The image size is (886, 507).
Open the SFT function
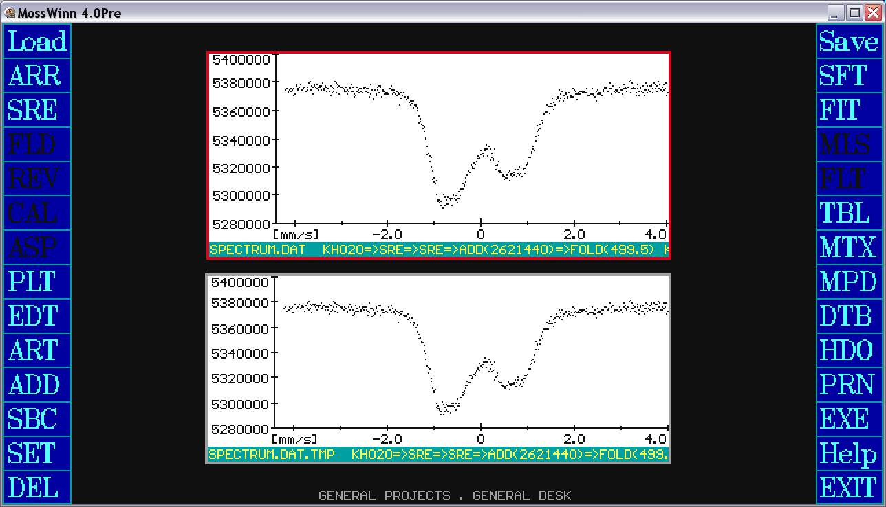tap(848, 76)
